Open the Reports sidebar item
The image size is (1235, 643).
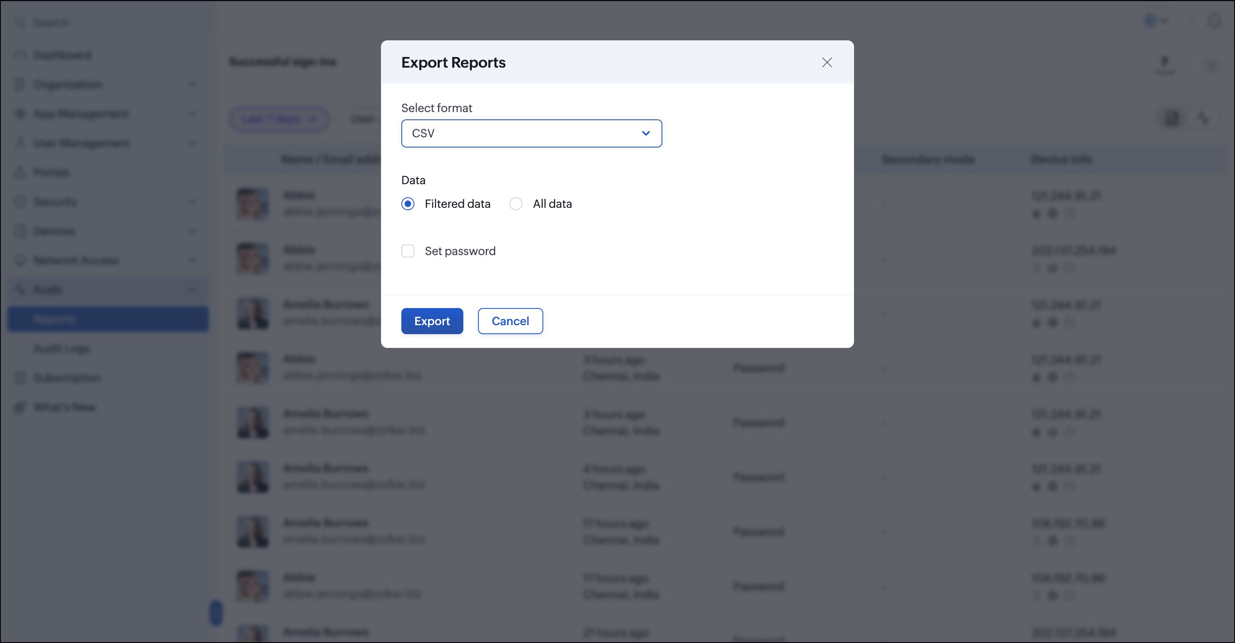[x=108, y=319]
